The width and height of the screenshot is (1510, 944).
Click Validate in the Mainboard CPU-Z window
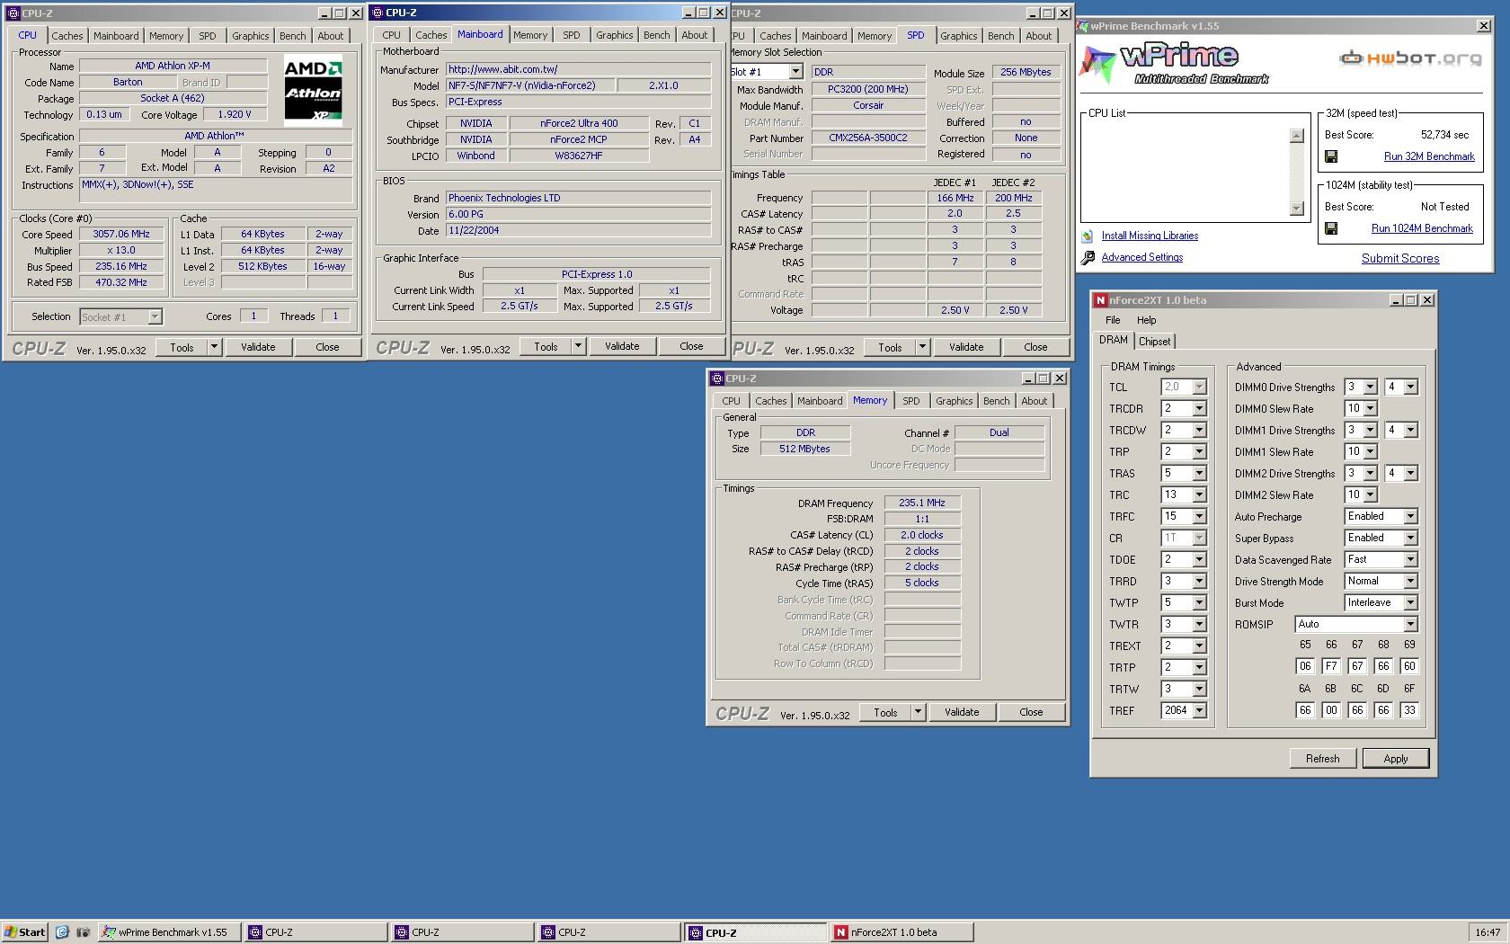click(622, 346)
